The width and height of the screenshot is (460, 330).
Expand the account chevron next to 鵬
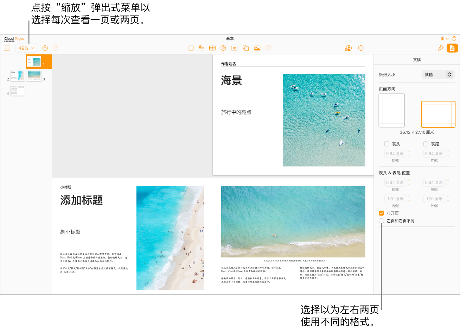tap(447, 38)
